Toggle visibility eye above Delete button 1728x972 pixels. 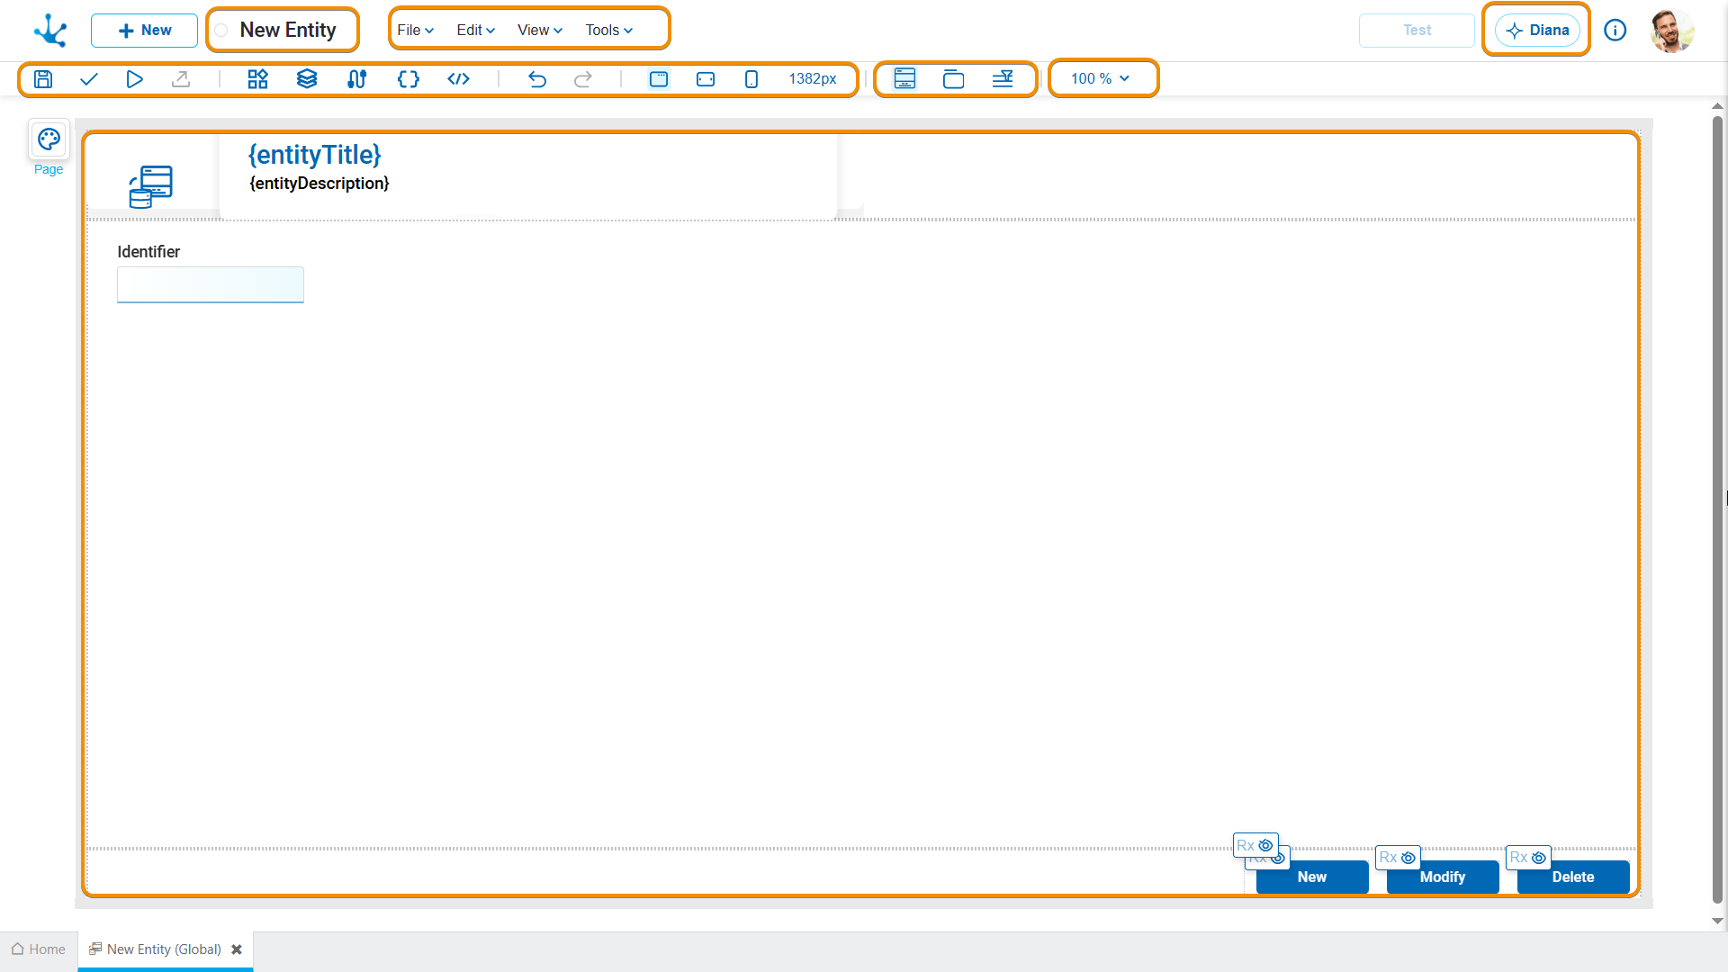(x=1539, y=858)
